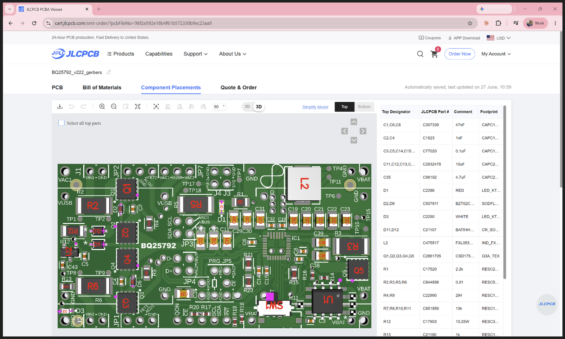Open the browser extensions puzzle icon
This screenshot has width=565, height=339.
point(498,23)
